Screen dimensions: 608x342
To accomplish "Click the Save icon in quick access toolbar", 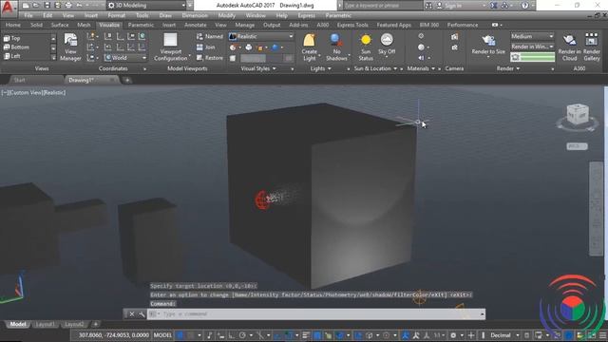I will (47, 6).
